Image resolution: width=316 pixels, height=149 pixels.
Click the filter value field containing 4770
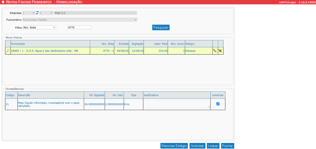79,27
